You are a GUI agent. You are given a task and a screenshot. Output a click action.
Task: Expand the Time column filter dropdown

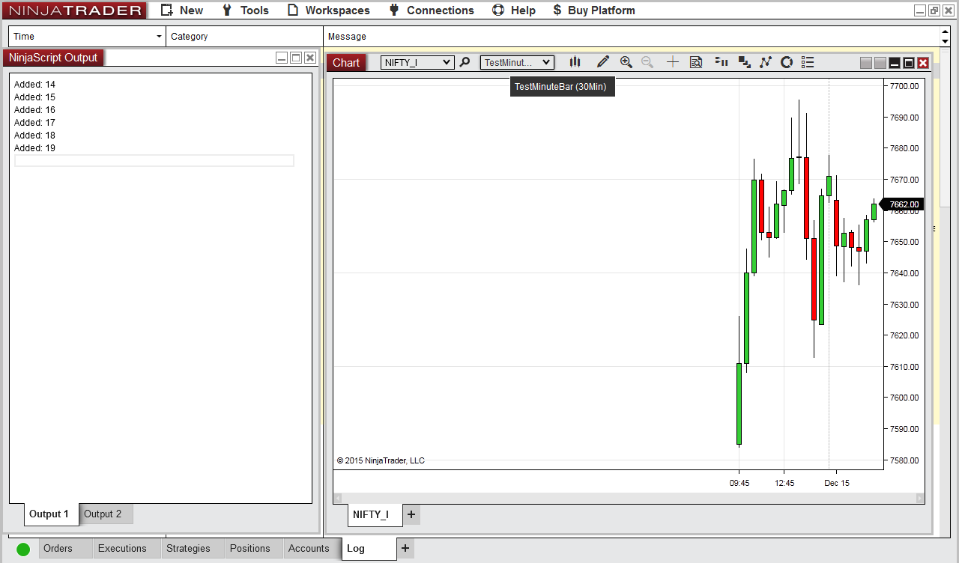[x=159, y=36]
